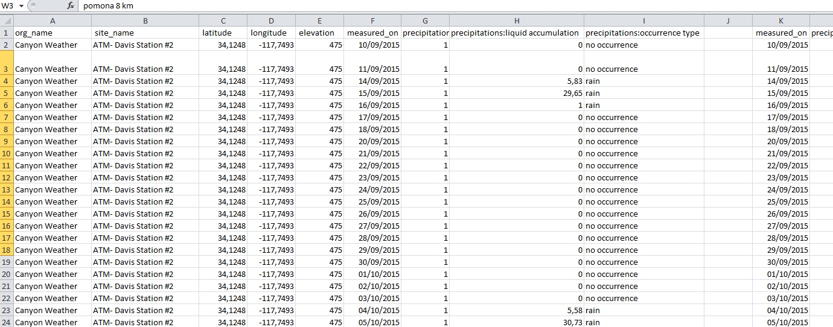Open the Name Box dropdown arrow

coord(22,5)
